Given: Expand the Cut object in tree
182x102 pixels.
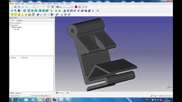Looking at the screenshot, I should point(13,29).
